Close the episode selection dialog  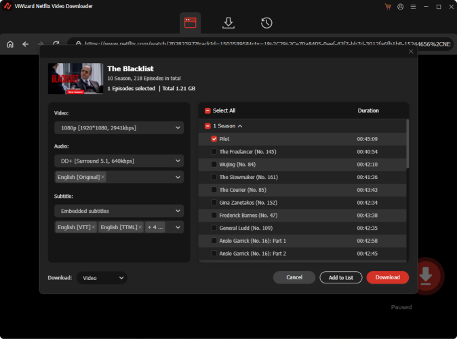(x=411, y=52)
